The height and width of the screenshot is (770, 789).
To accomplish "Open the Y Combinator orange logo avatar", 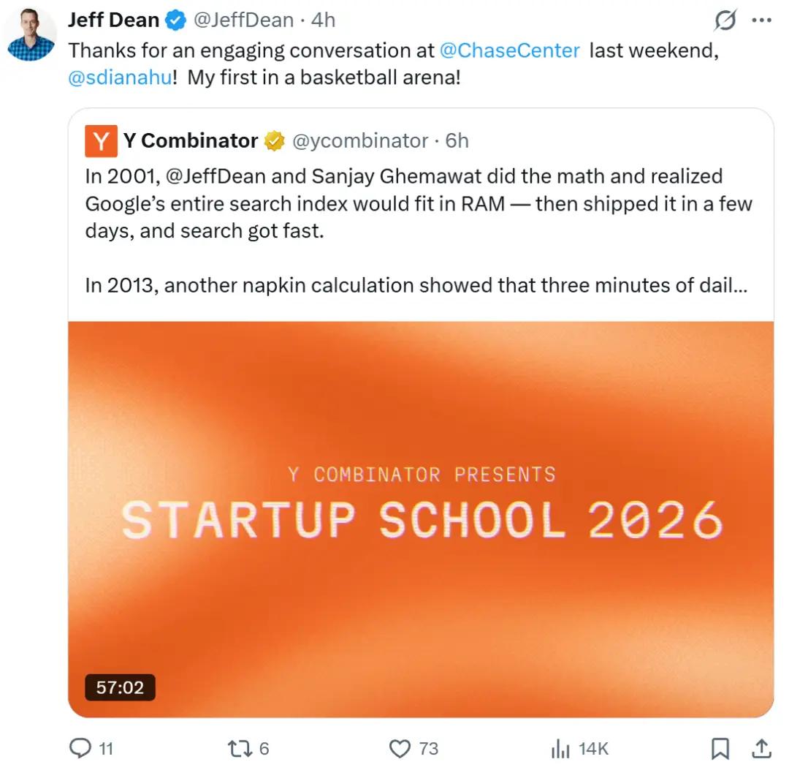I will (x=101, y=141).
